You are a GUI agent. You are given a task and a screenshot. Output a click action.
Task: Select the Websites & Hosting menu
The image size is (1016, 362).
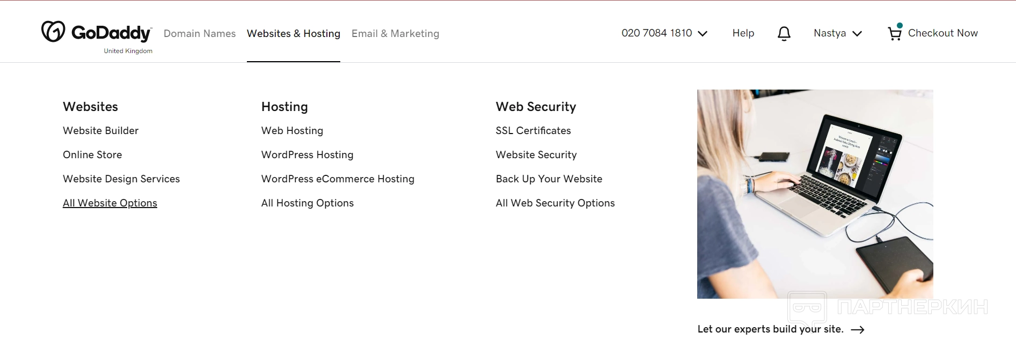(x=293, y=33)
